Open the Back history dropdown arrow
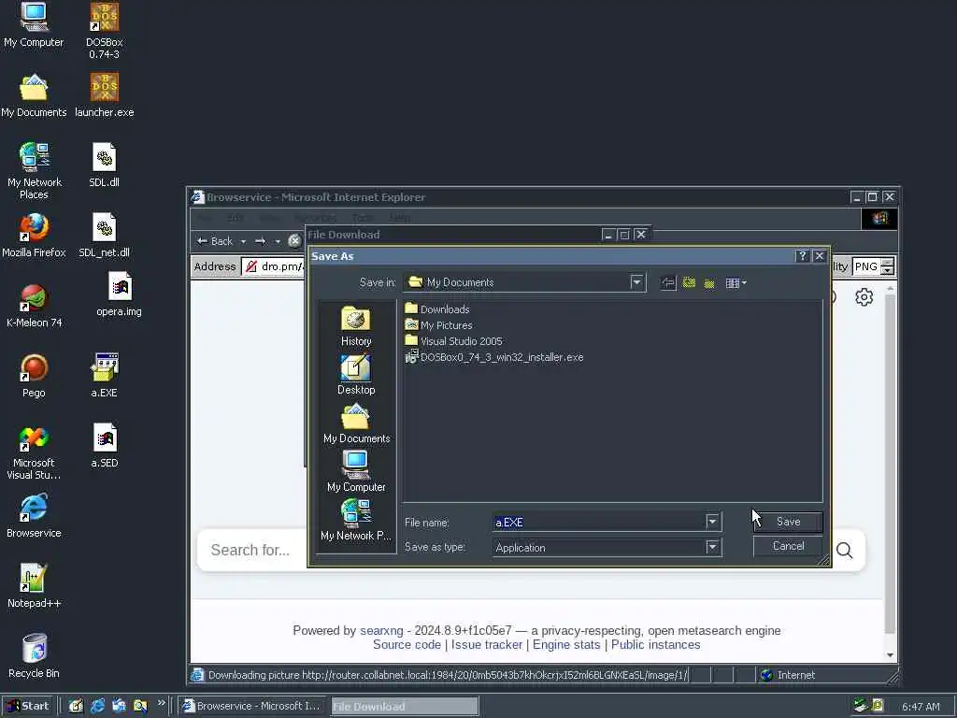The height and width of the screenshot is (718, 957). click(x=243, y=241)
